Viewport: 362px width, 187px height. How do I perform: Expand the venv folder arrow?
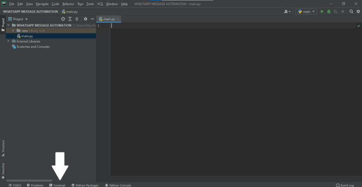13,30
